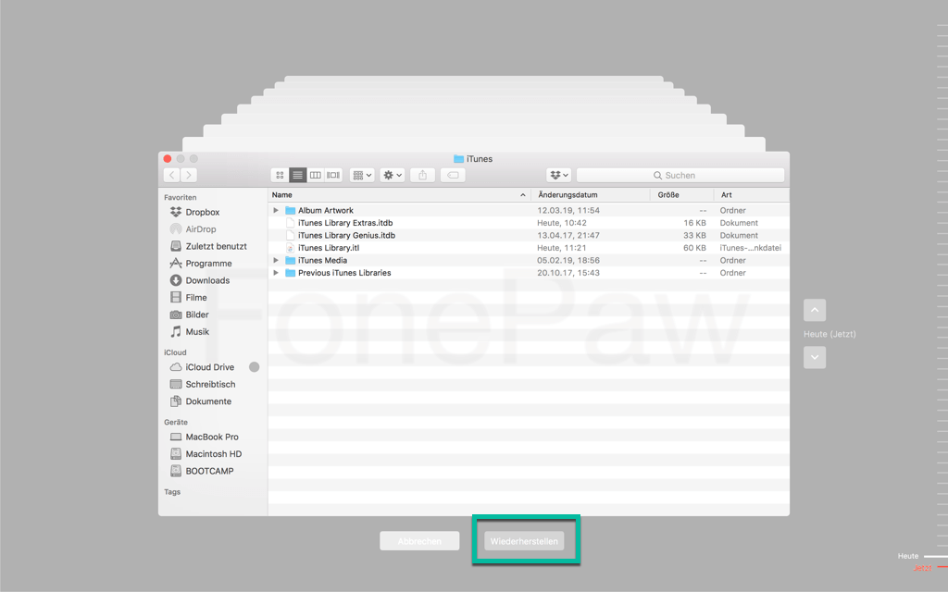Switch to Cover Flow view
Viewport: 948px width, 592px height.
tap(333, 175)
